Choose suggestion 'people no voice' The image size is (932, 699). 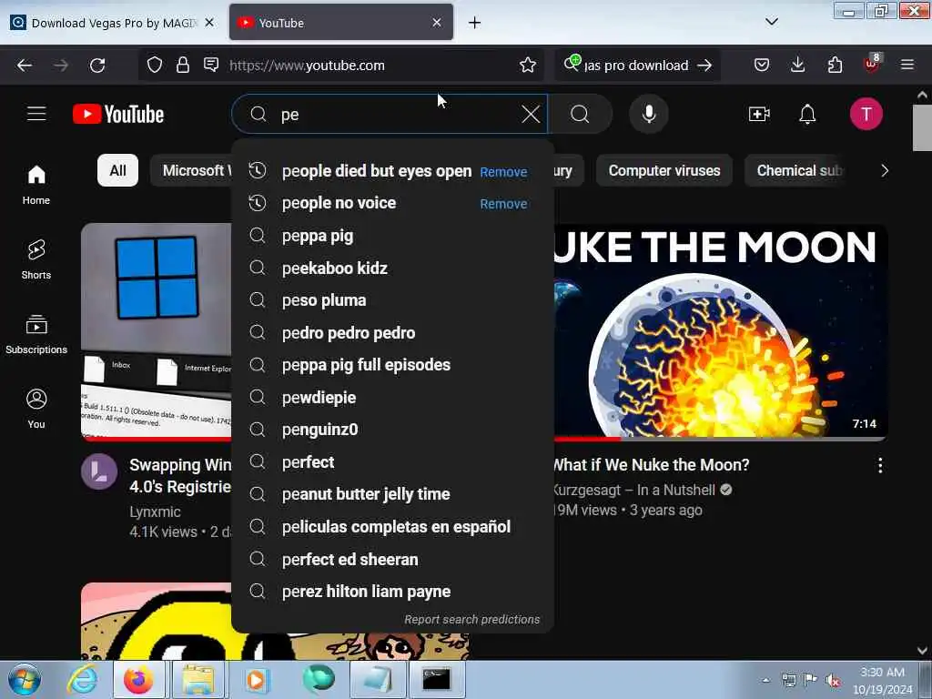coord(339,203)
